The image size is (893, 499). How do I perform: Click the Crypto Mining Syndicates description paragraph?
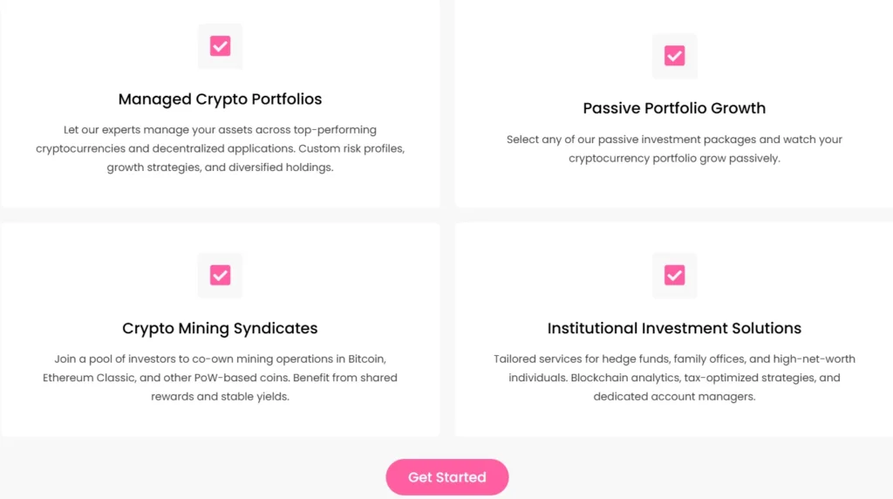pos(220,378)
